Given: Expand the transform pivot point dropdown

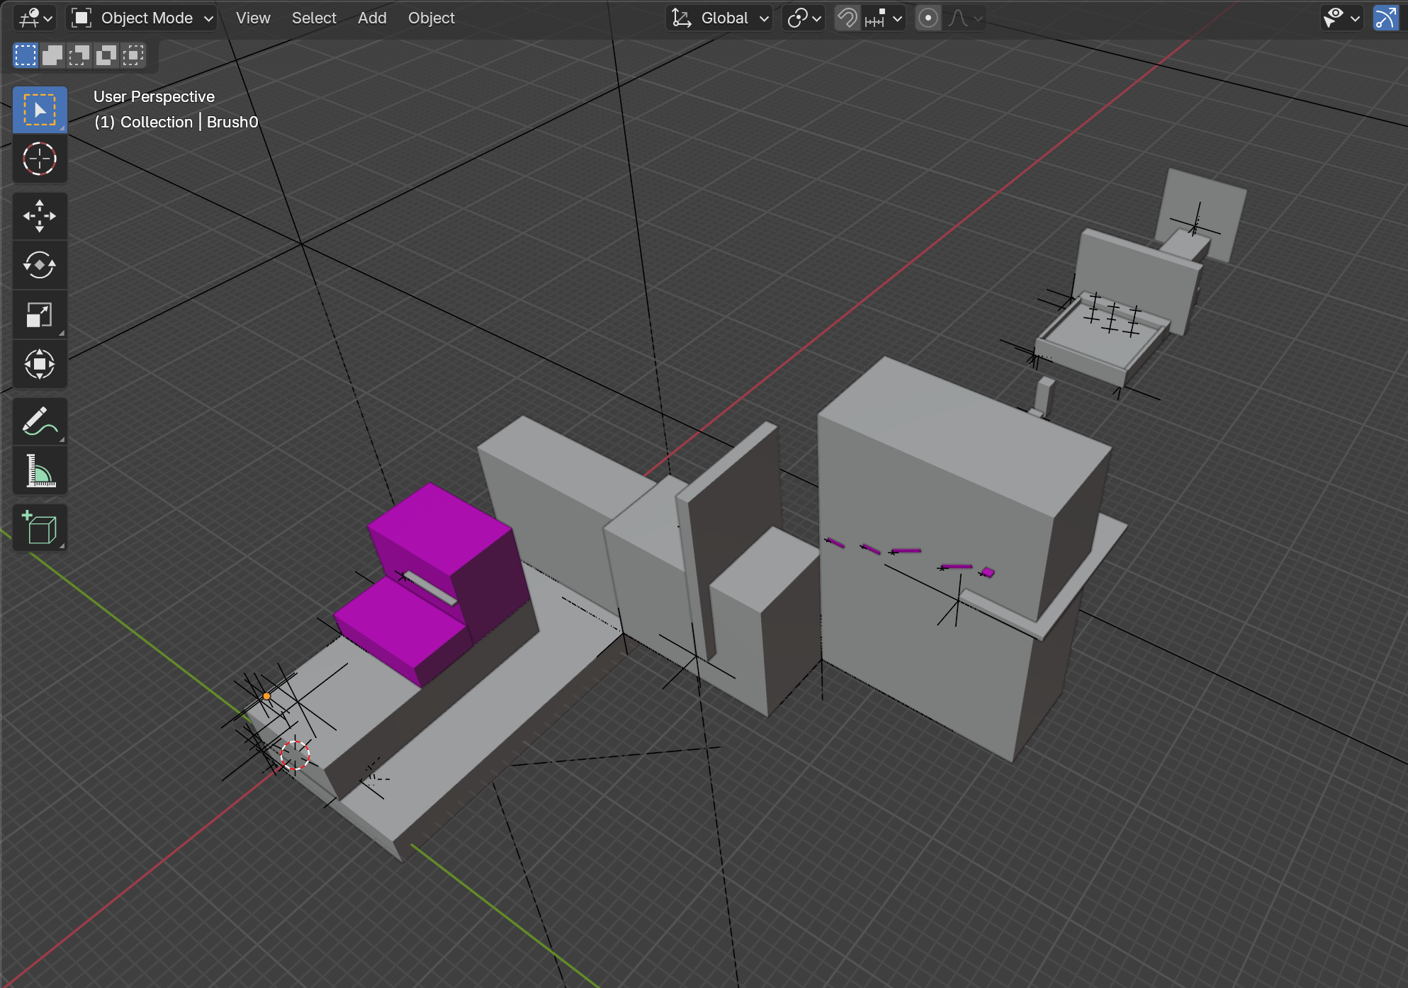Looking at the screenshot, I should [x=804, y=18].
